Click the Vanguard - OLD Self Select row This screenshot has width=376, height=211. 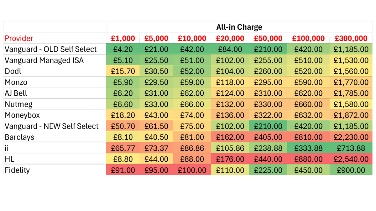coord(188,49)
